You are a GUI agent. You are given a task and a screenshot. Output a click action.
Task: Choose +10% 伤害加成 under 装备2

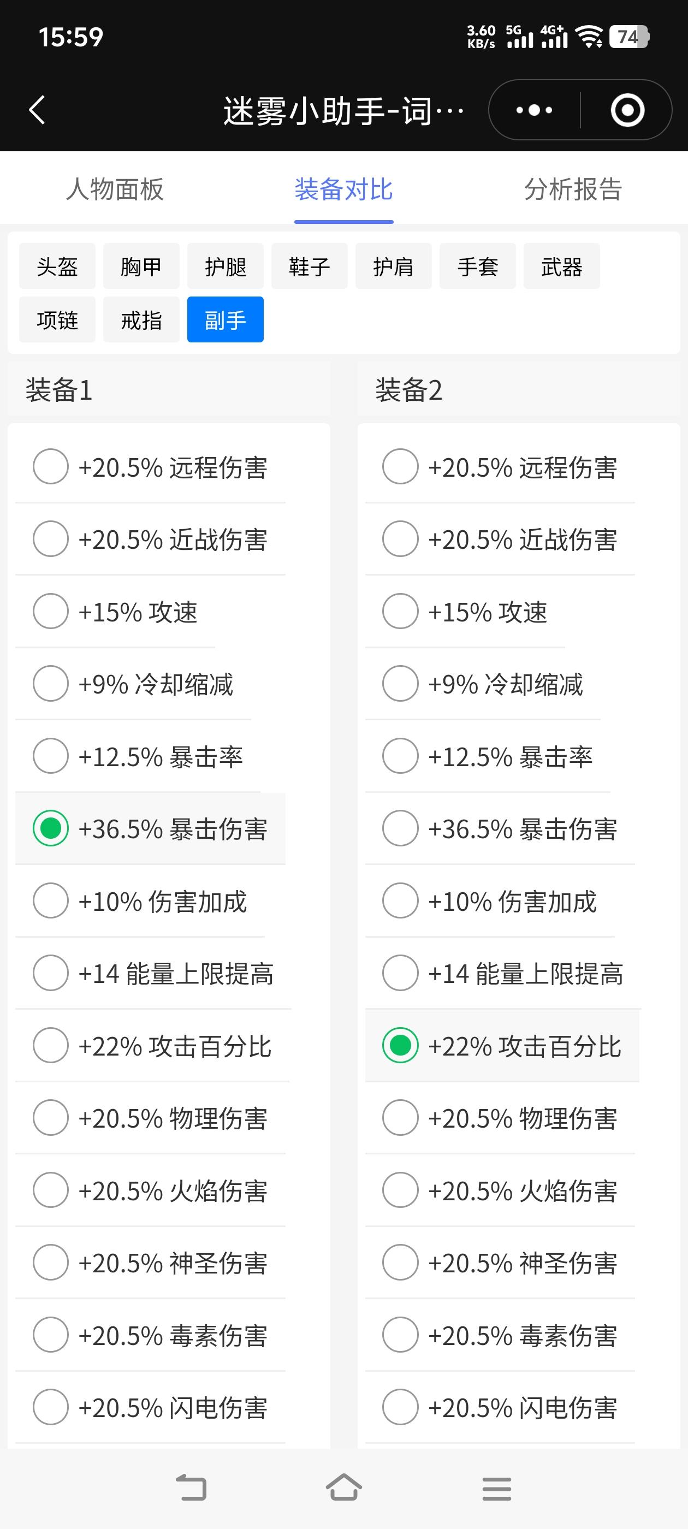click(490, 901)
